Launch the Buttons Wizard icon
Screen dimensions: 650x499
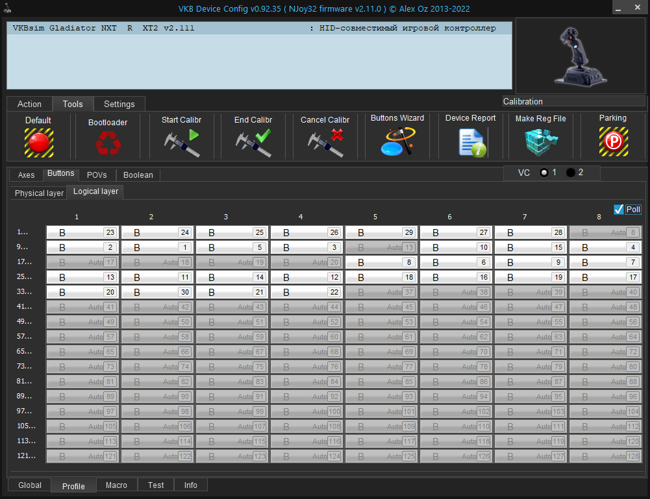click(397, 142)
